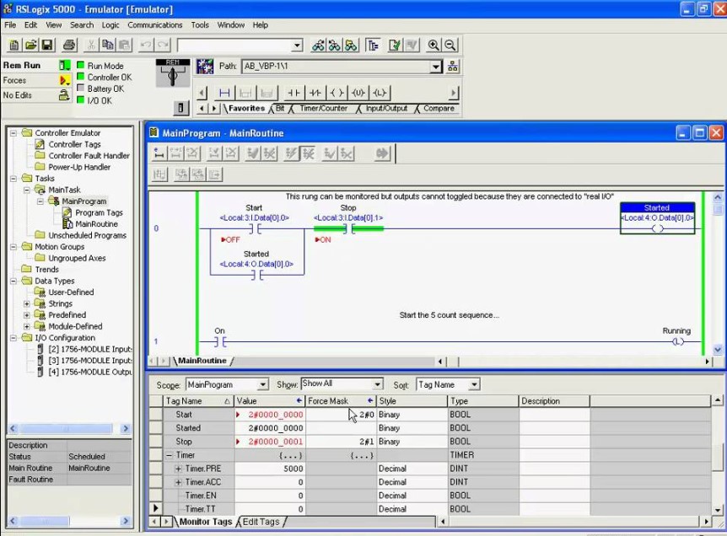This screenshot has height=536, width=727.
Task: Click the Zoom Out magnifier icon
Action: pyautogui.click(x=450, y=45)
